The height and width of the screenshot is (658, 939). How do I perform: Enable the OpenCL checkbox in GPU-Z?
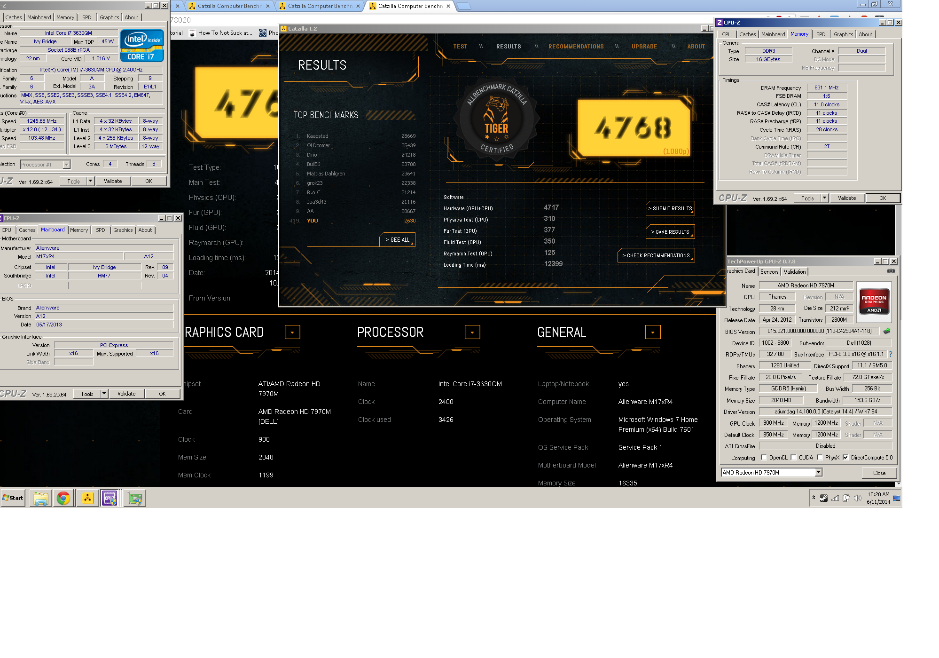tap(764, 457)
